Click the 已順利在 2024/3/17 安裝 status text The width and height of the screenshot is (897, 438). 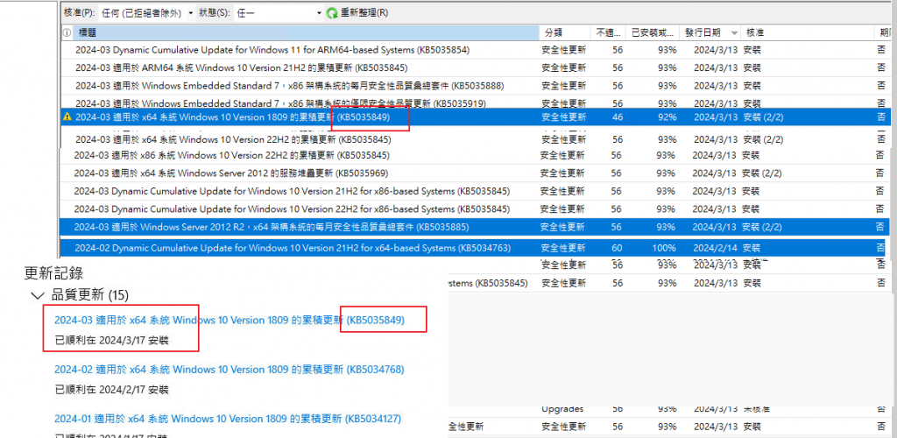111,341
